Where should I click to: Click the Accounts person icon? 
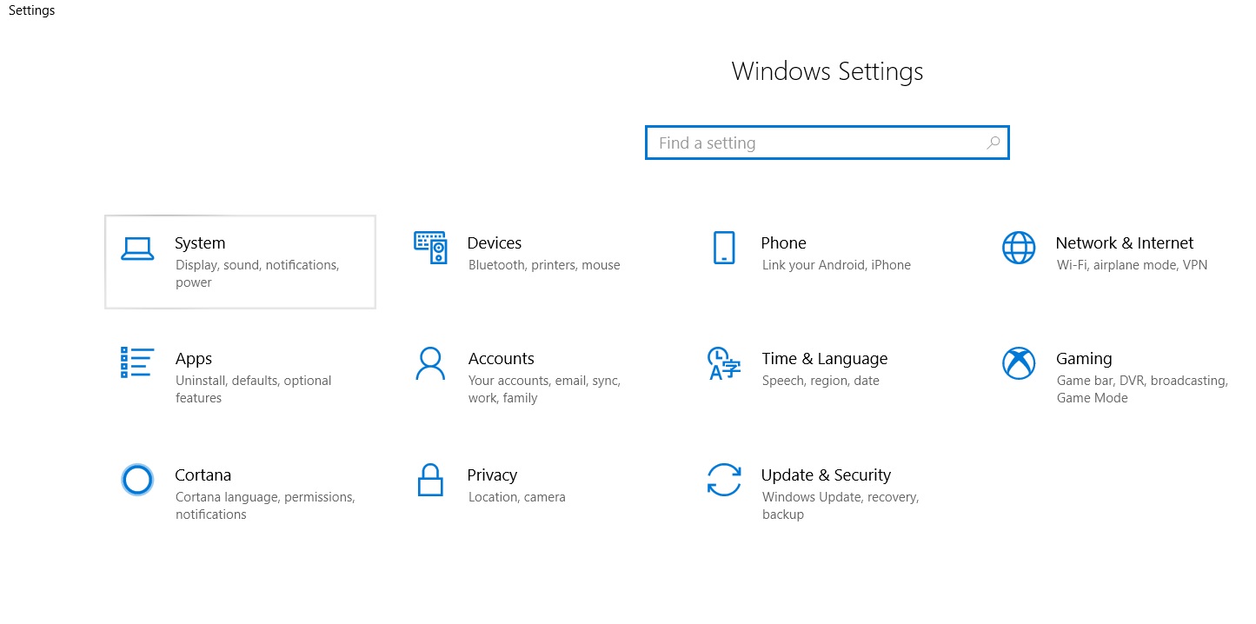click(430, 364)
